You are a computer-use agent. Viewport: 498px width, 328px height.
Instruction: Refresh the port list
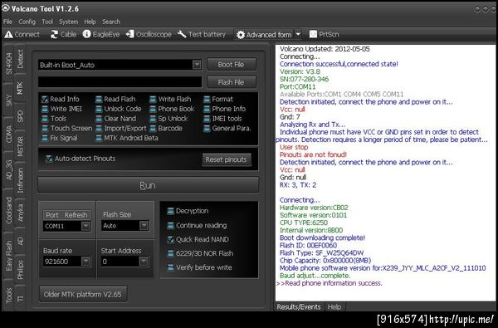coord(76,215)
